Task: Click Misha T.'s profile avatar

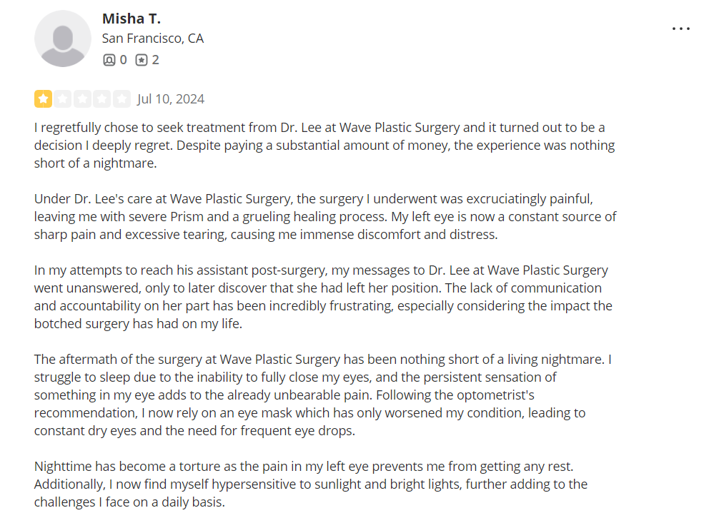Action: 63,39
